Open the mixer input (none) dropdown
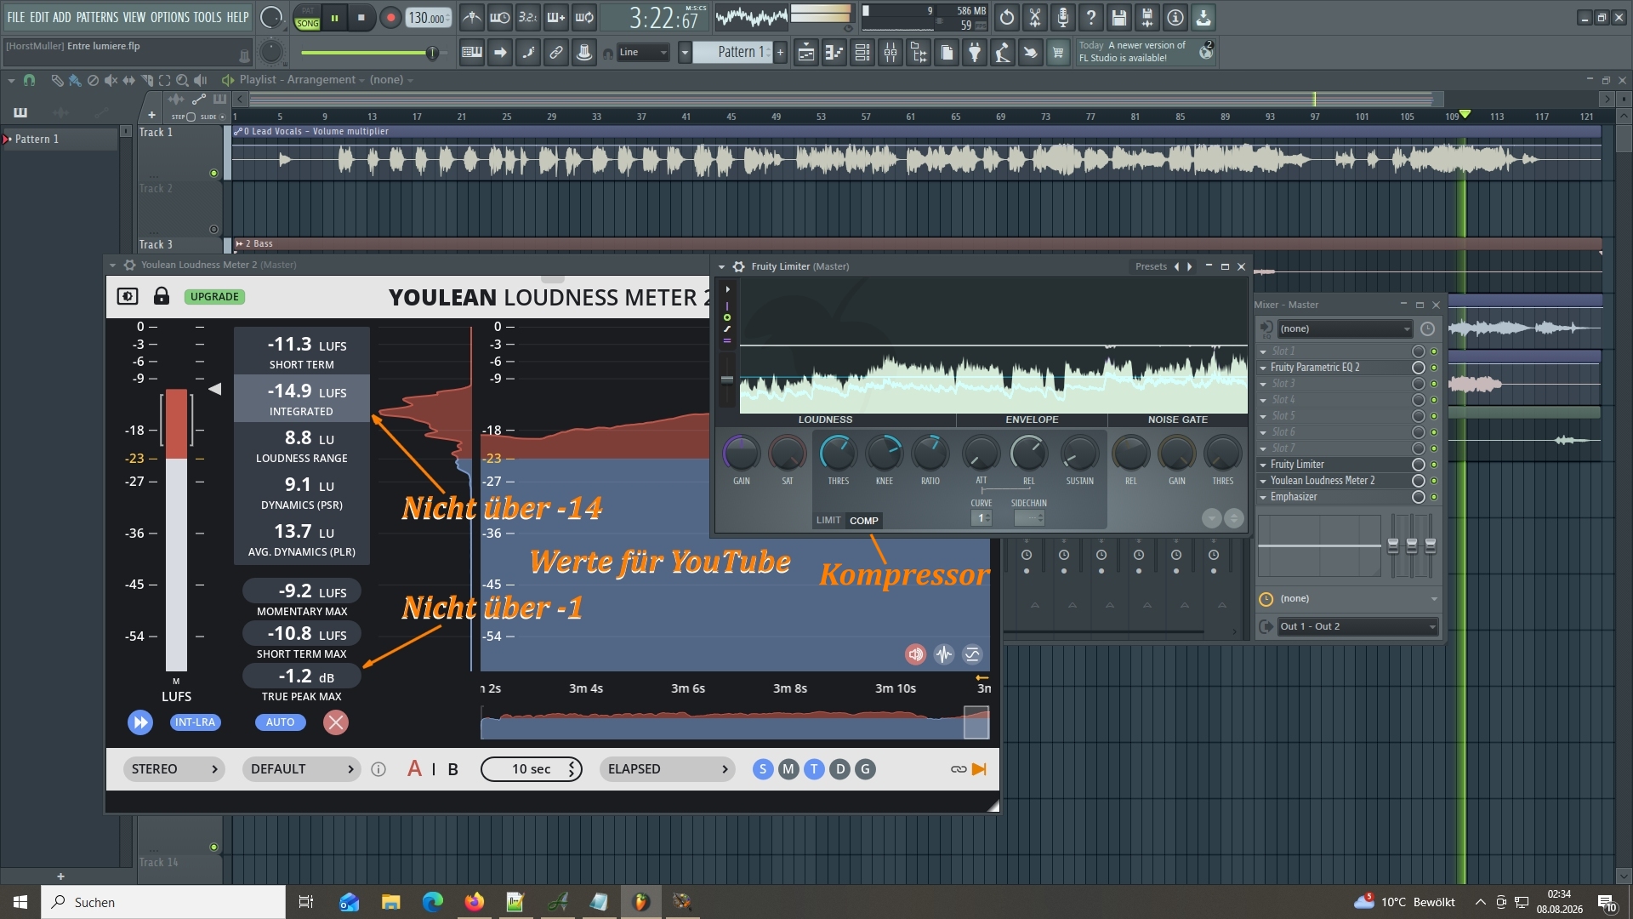This screenshot has width=1633, height=919. [1345, 328]
